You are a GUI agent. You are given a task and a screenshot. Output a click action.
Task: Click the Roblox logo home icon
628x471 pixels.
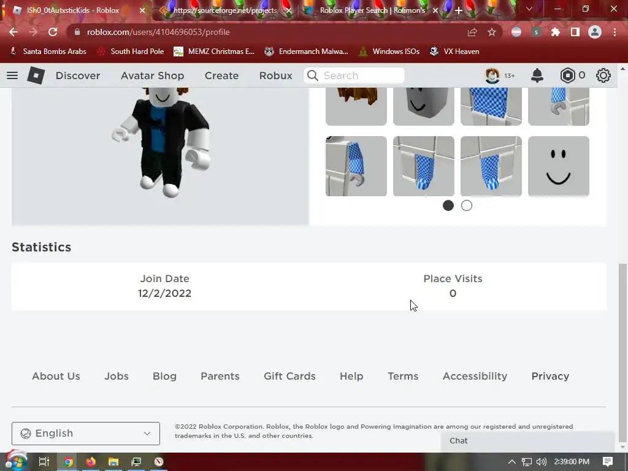36,75
